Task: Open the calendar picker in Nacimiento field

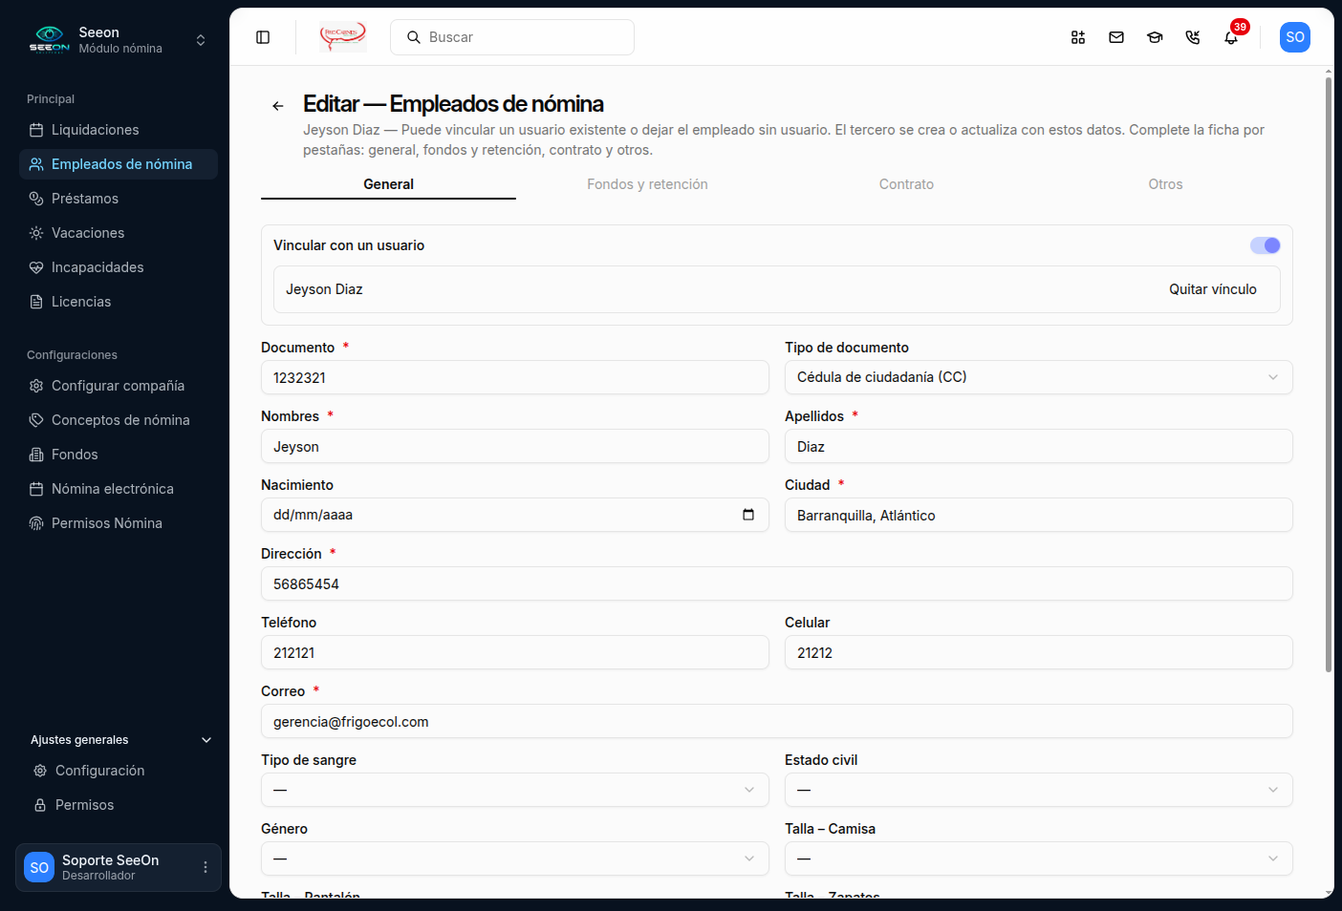Action: 748,515
